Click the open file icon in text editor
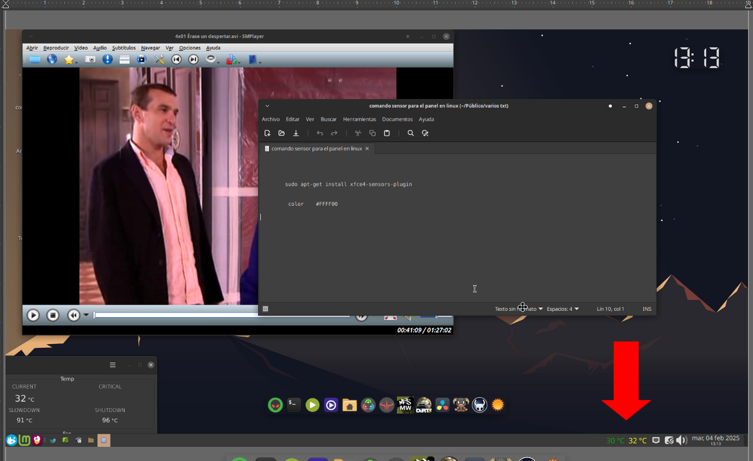This screenshot has height=461, width=753. tap(281, 133)
